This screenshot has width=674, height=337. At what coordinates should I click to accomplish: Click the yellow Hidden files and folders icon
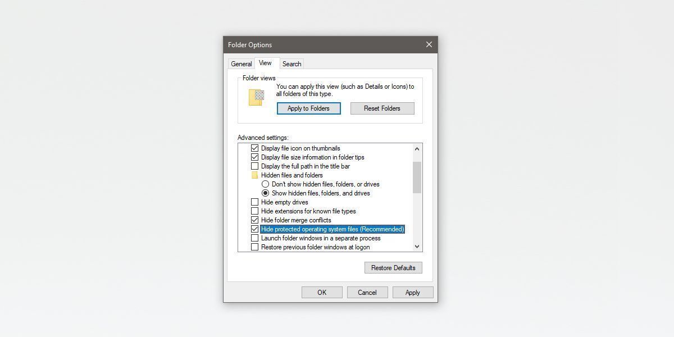click(x=255, y=175)
